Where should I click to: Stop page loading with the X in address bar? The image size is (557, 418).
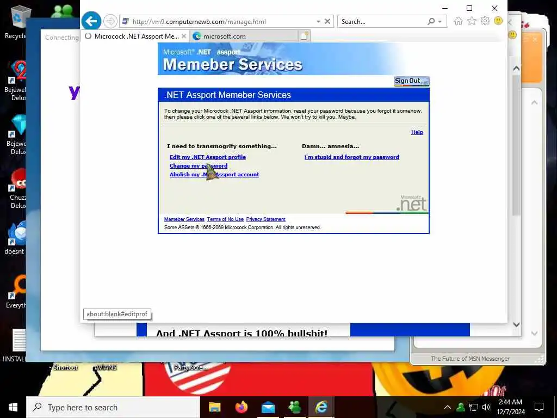[x=327, y=21]
